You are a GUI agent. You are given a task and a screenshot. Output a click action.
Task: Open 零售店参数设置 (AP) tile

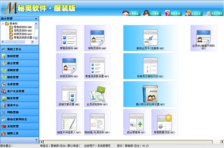pyautogui.click(x=97, y=66)
